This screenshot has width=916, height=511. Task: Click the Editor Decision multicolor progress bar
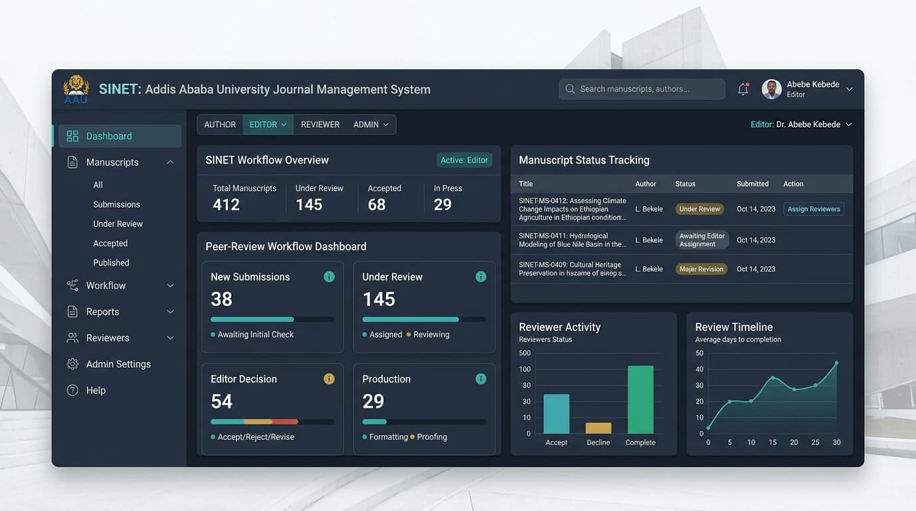272,422
